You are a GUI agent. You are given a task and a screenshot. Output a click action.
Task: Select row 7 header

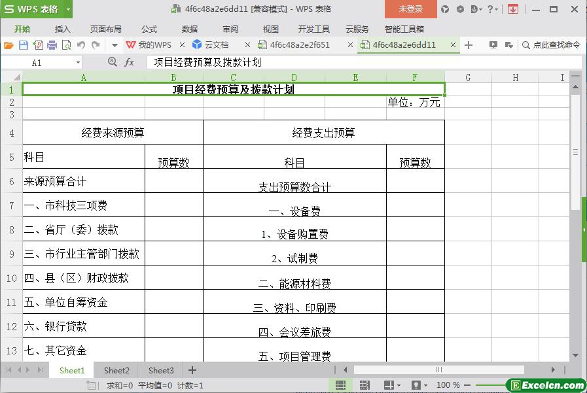click(12, 205)
